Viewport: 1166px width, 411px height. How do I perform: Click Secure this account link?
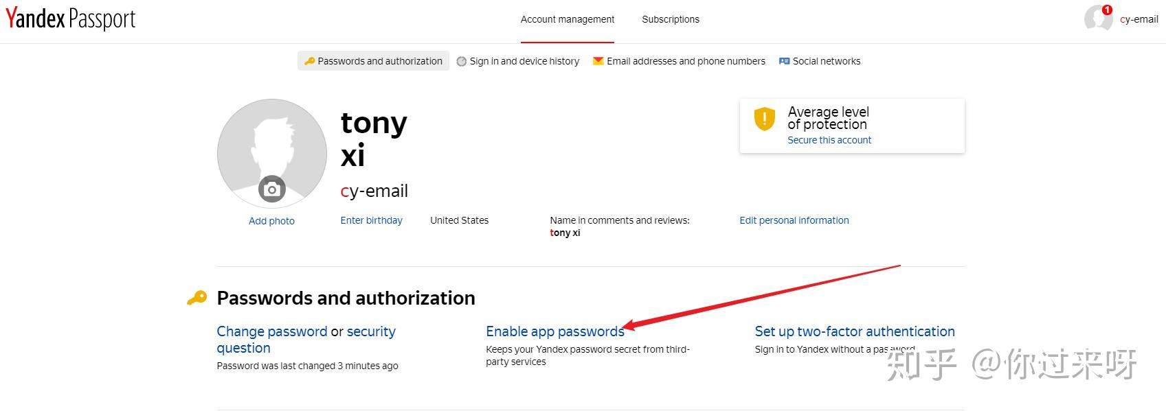(x=829, y=140)
